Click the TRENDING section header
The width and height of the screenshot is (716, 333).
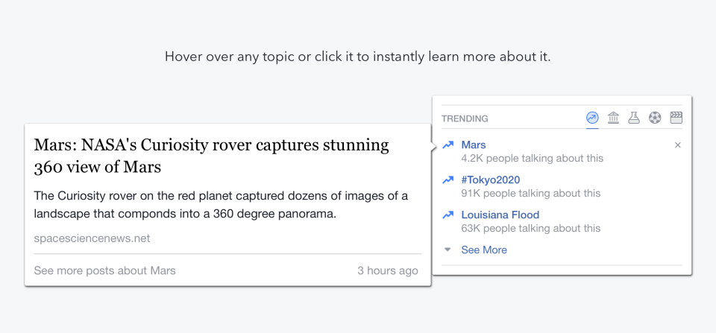click(x=465, y=118)
